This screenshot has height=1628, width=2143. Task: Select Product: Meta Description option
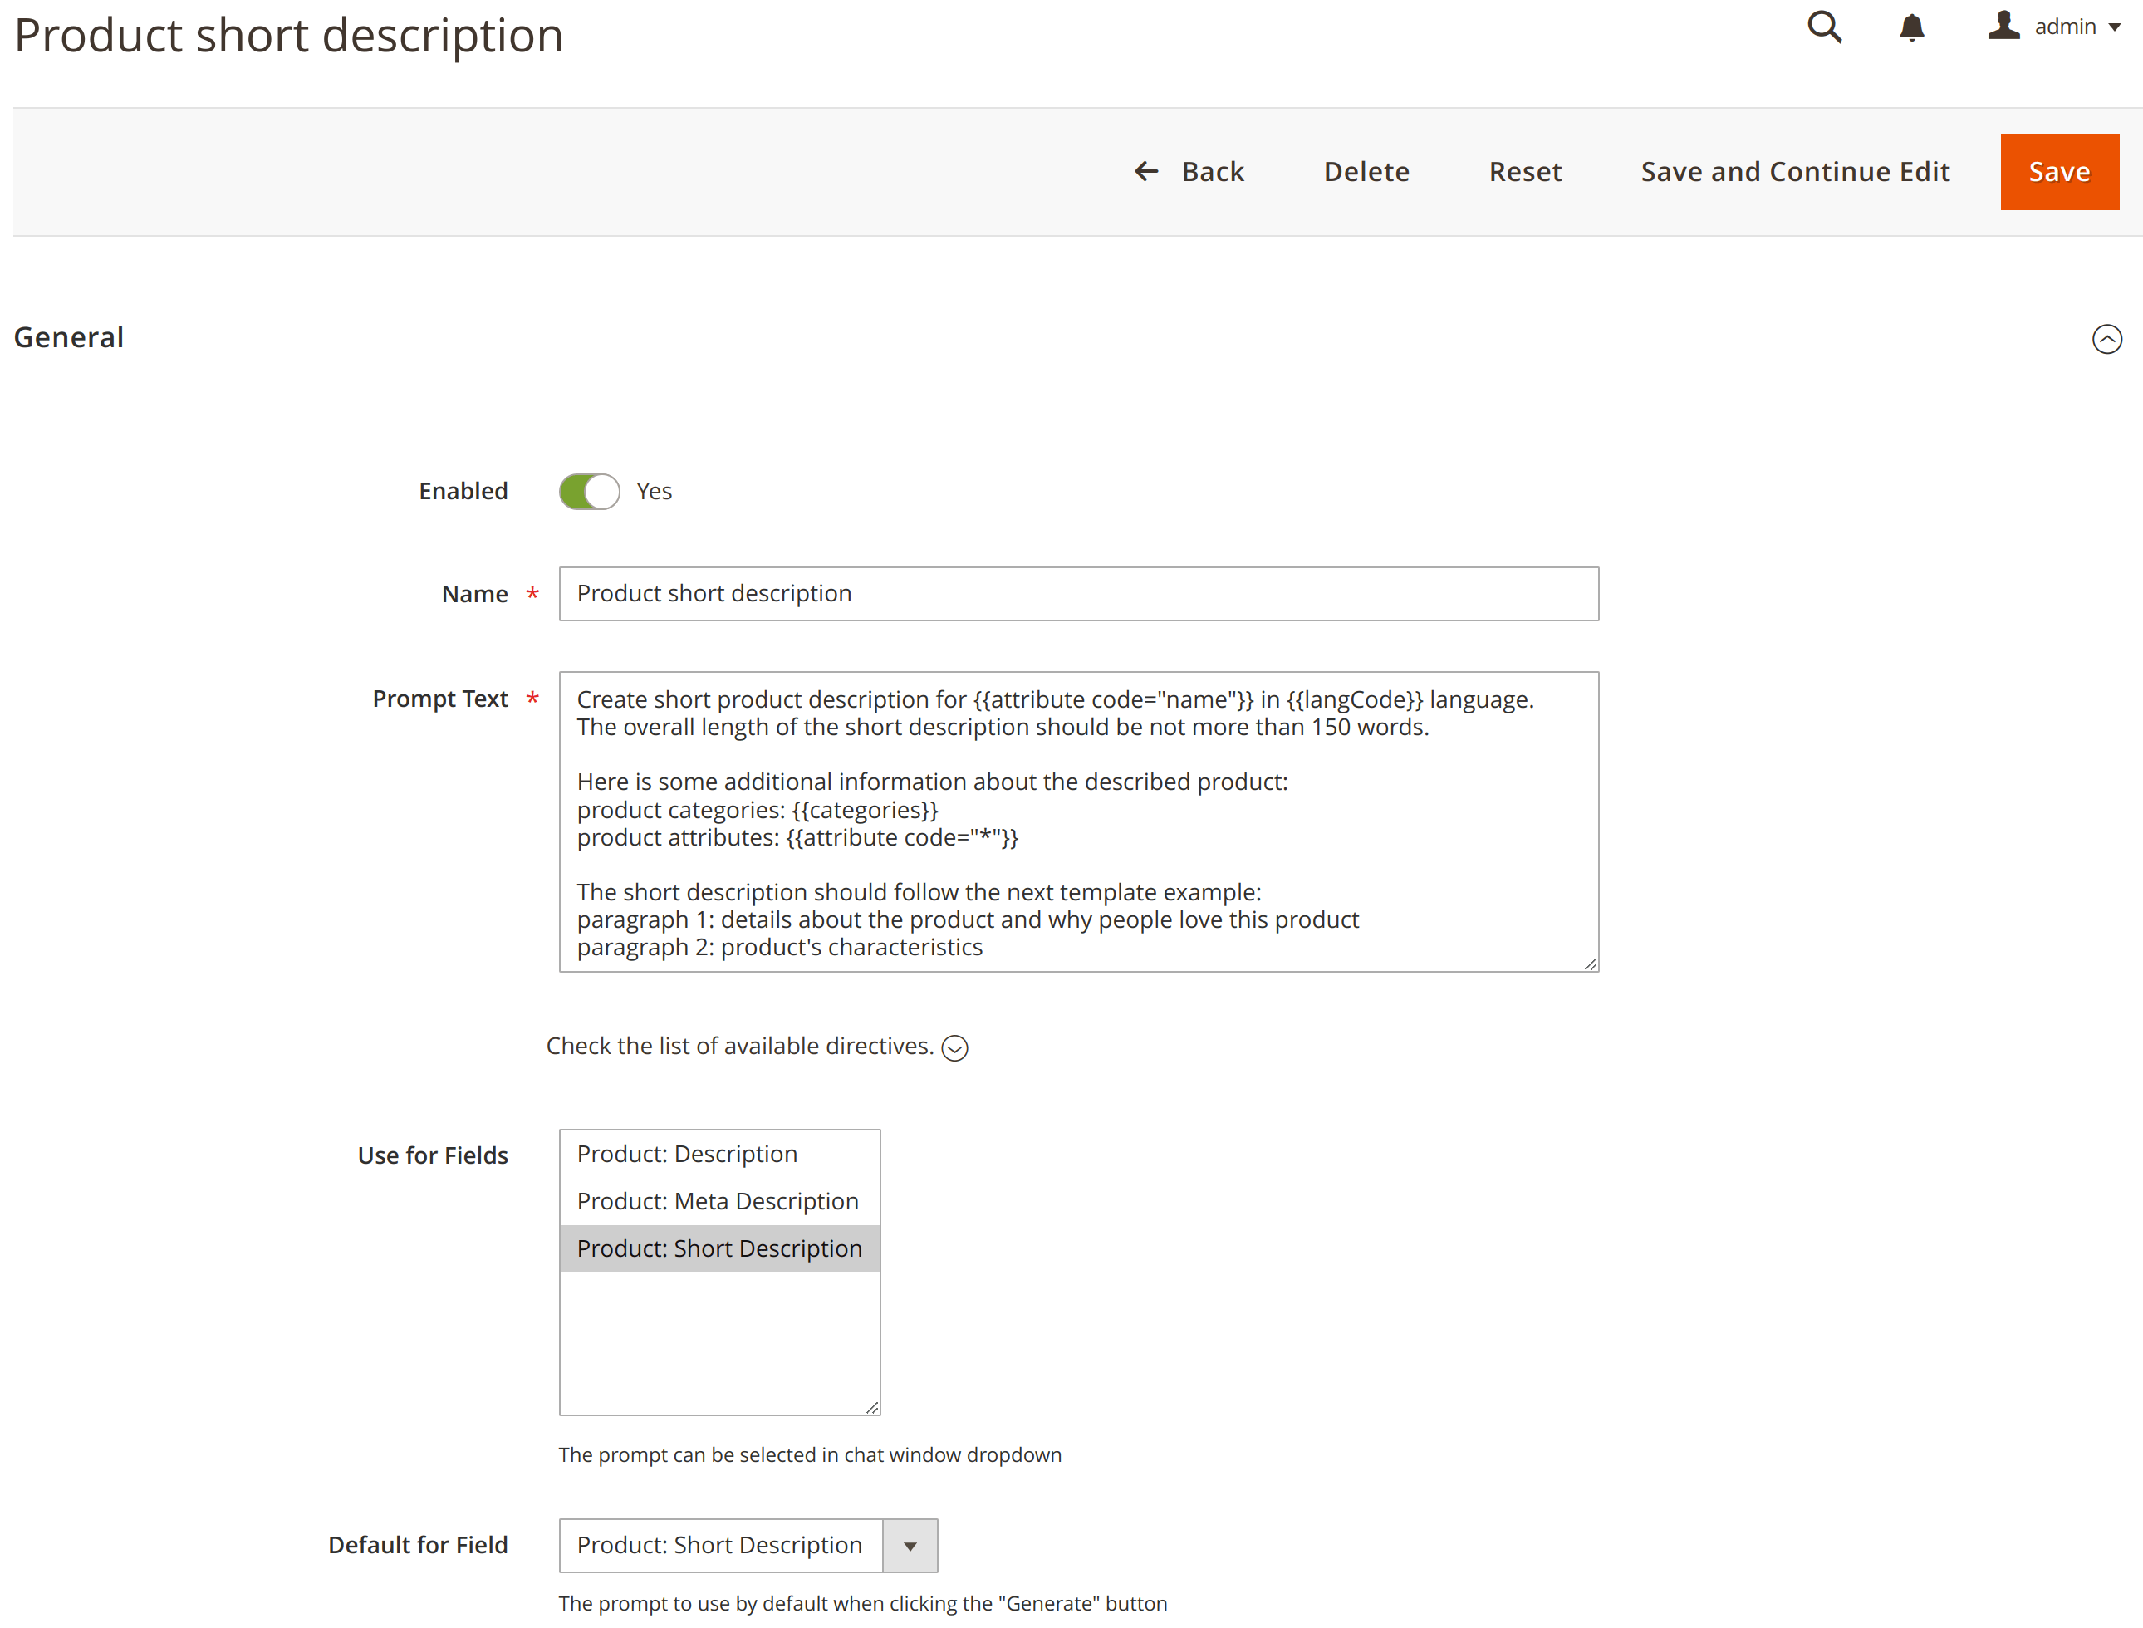pyautogui.click(x=717, y=1201)
